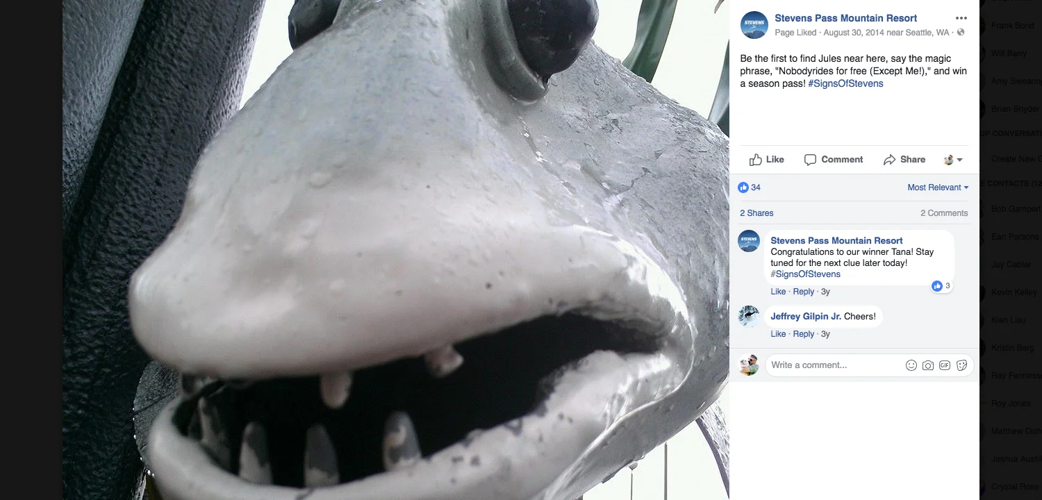The height and width of the screenshot is (500, 1042).
Task: Attach a photo using camera icon
Action: pyautogui.click(x=928, y=365)
